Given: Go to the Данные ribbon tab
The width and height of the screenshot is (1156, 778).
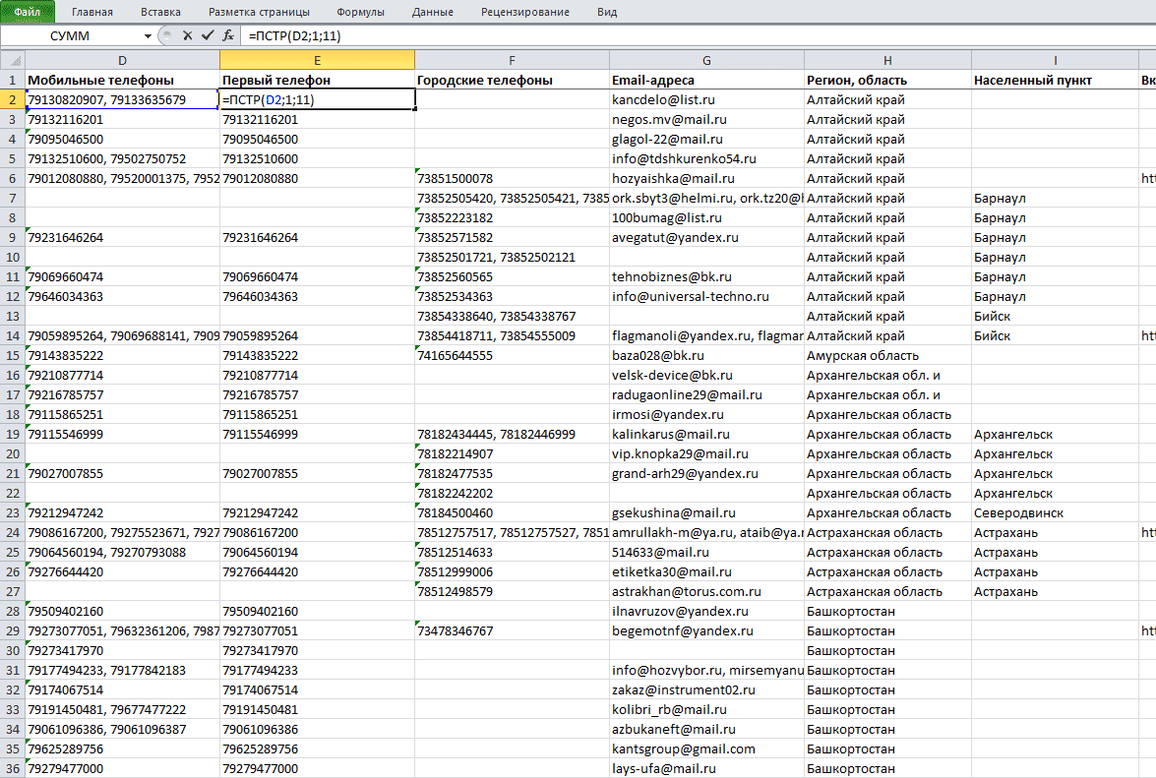Looking at the screenshot, I should (x=433, y=12).
